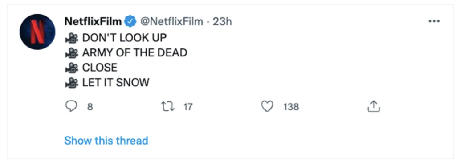Click the camera emoji beside CLOSE
The width and height of the screenshot is (456, 165).
pyautogui.click(x=72, y=68)
